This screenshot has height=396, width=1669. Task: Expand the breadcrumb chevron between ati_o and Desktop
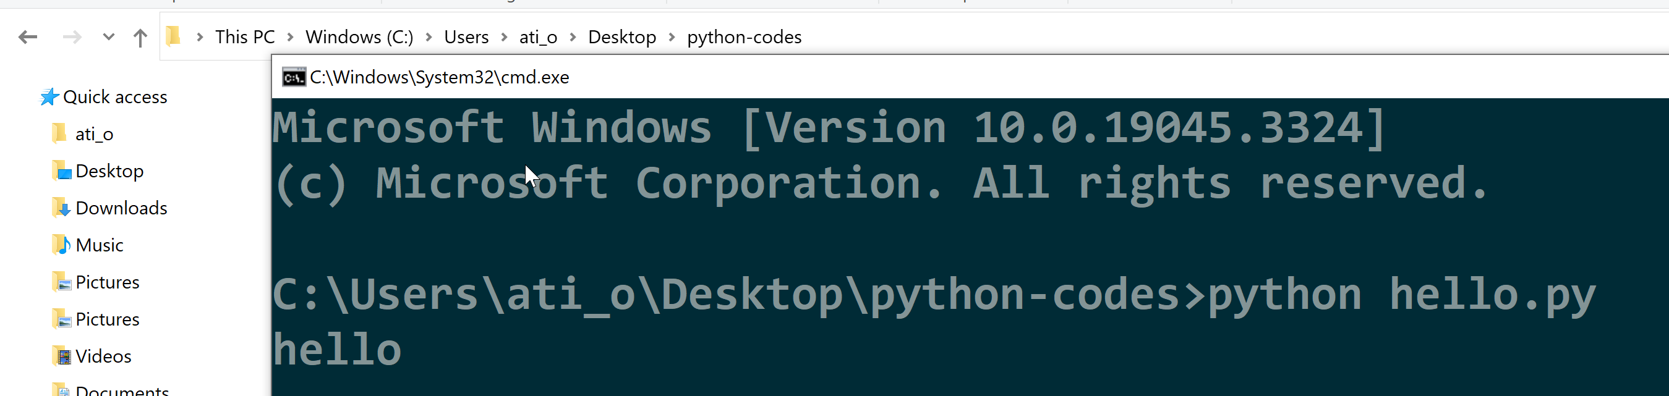point(573,38)
